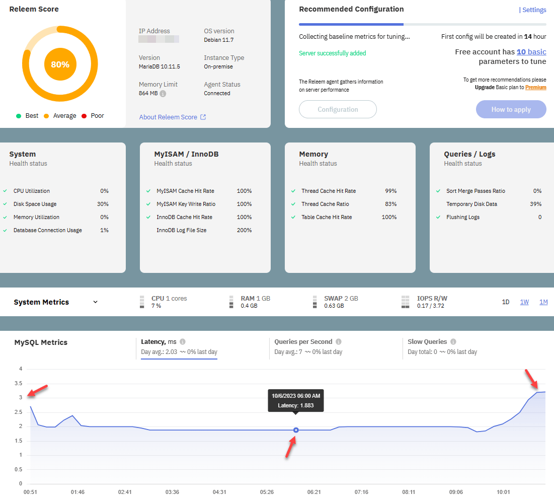Click the '864 MB' memory limit value
The width and height of the screenshot is (554, 500).
click(148, 93)
